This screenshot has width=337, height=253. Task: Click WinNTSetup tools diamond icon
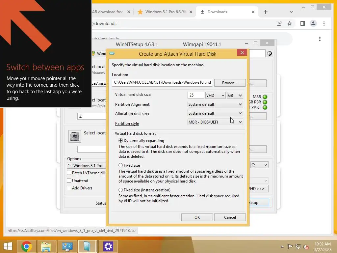point(270,53)
